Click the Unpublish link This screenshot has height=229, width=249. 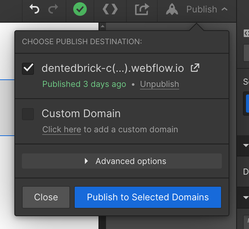(x=159, y=84)
